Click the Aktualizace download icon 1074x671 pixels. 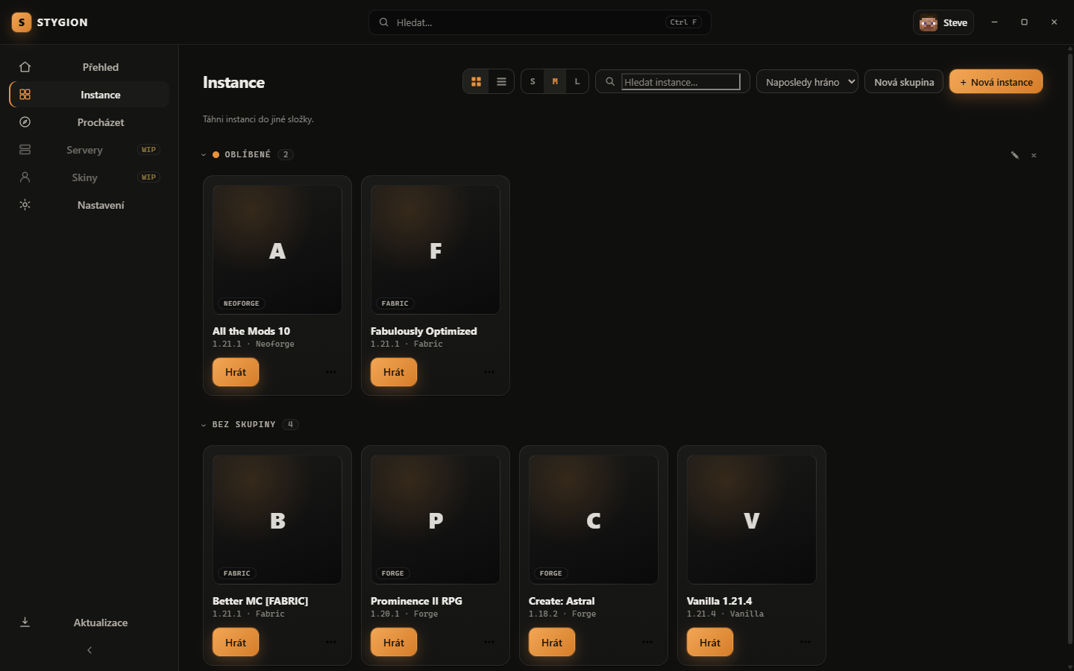click(25, 623)
